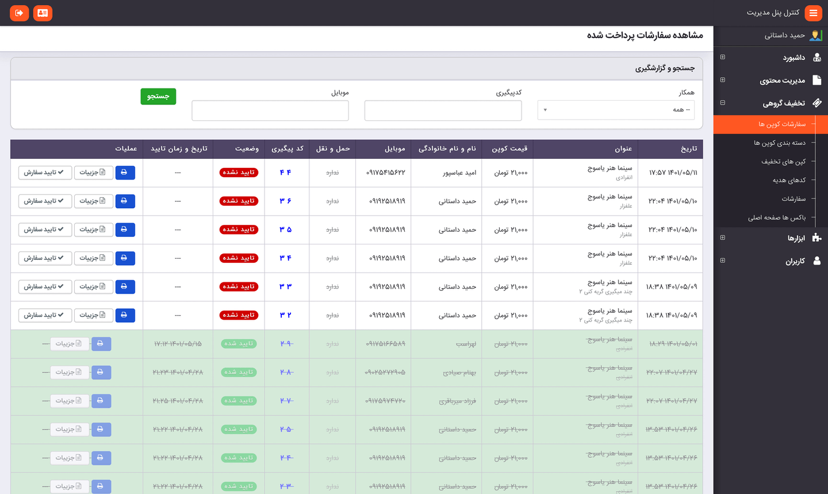The height and width of the screenshot is (494, 828).
Task: Expand the کاربران sidebar section
Action: pyautogui.click(x=723, y=261)
